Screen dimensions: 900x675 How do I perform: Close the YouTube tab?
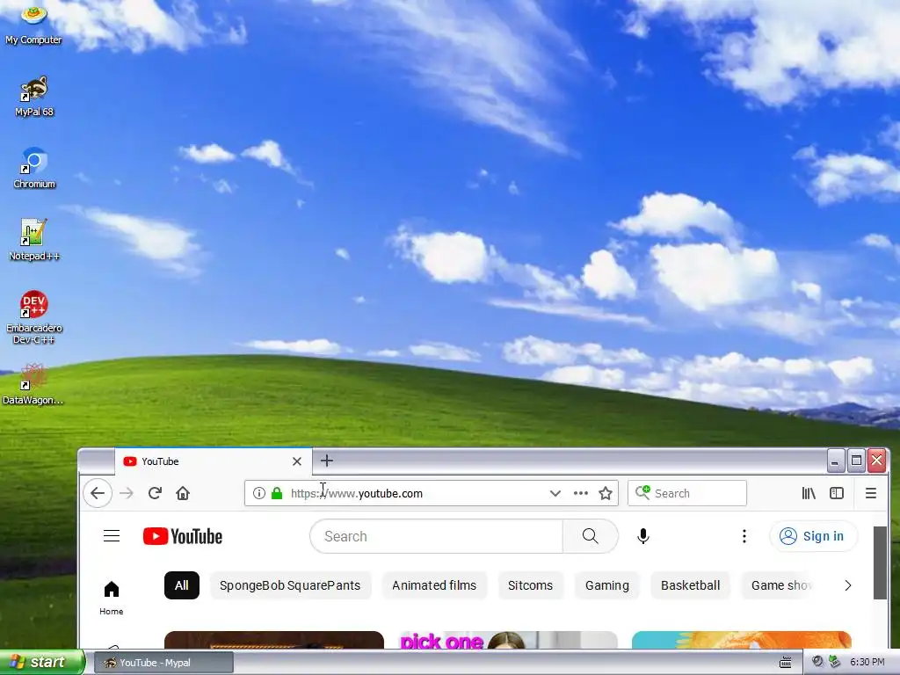[297, 461]
